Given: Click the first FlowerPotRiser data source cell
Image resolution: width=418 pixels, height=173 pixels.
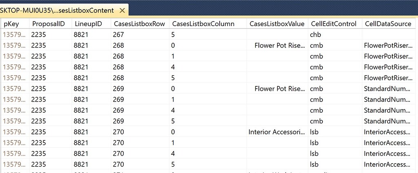Looking at the screenshot, I should [x=388, y=46].
